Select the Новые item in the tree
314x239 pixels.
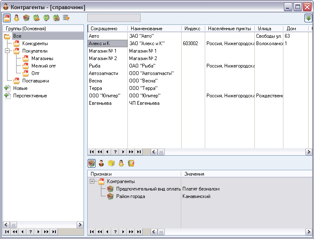tap(20, 88)
